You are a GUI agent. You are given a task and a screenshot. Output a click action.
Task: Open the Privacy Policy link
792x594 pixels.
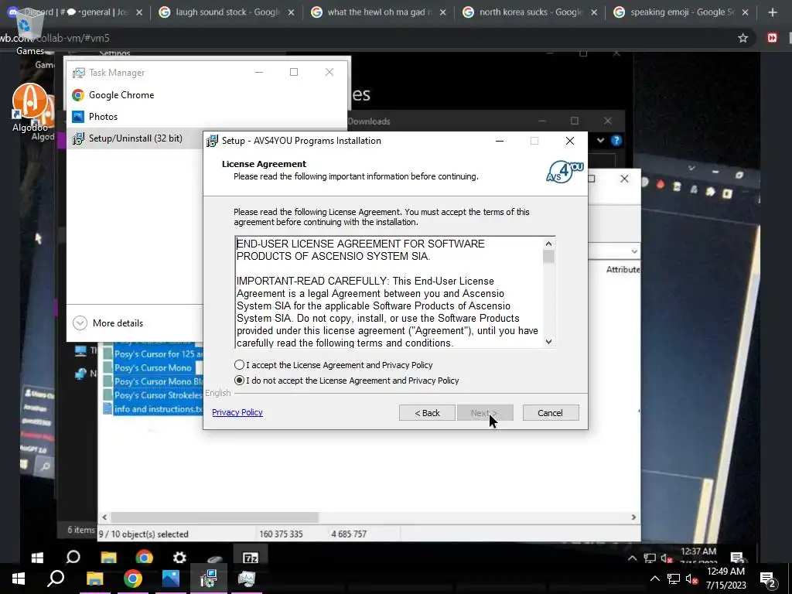[x=237, y=412]
